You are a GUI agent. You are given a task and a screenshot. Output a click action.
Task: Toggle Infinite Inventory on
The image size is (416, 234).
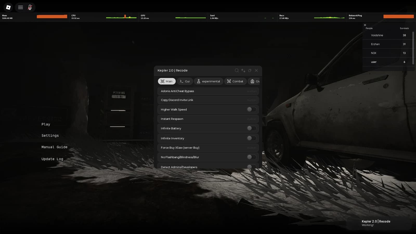click(251, 138)
